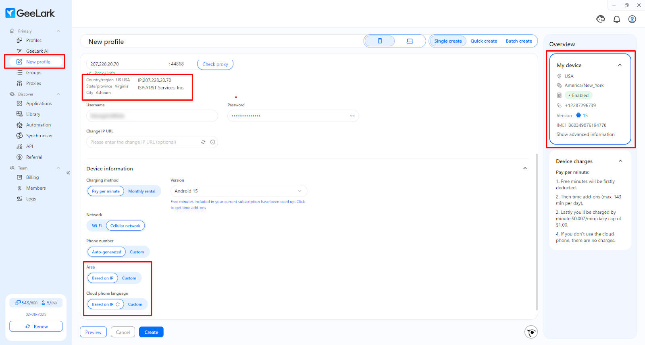Collapse the My device overview card
Viewport: 645px width, 345px height.
coord(620,65)
